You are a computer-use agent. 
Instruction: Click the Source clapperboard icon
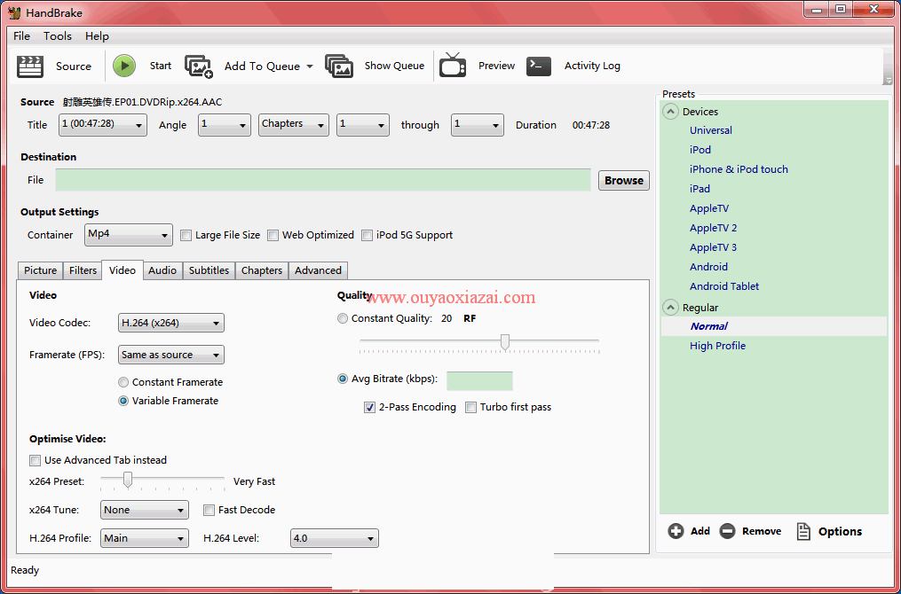[30, 66]
